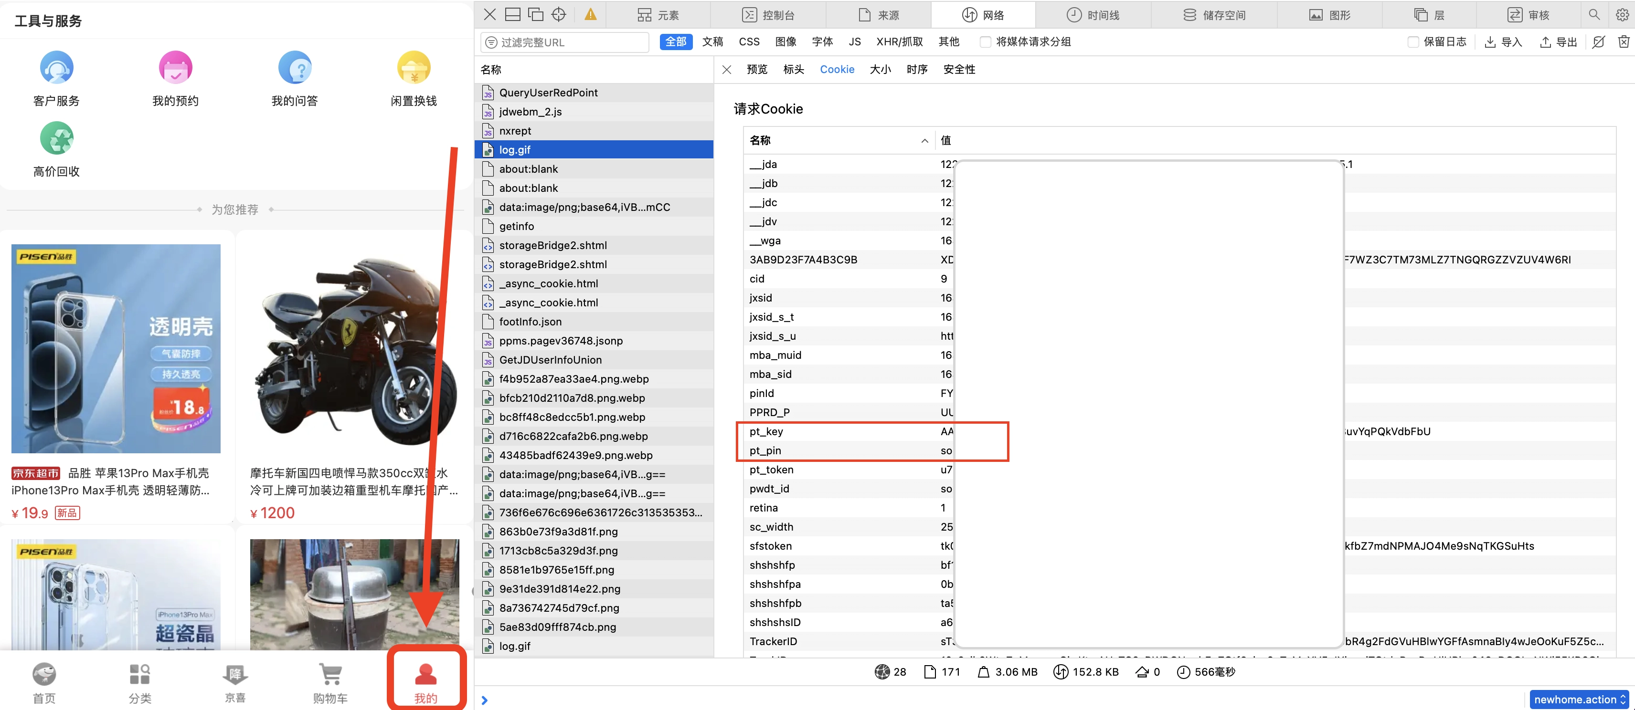Clear network items with trash icon
Image resolution: width=1635 pixels, height=710 pixels.
tap(1623, 42)
